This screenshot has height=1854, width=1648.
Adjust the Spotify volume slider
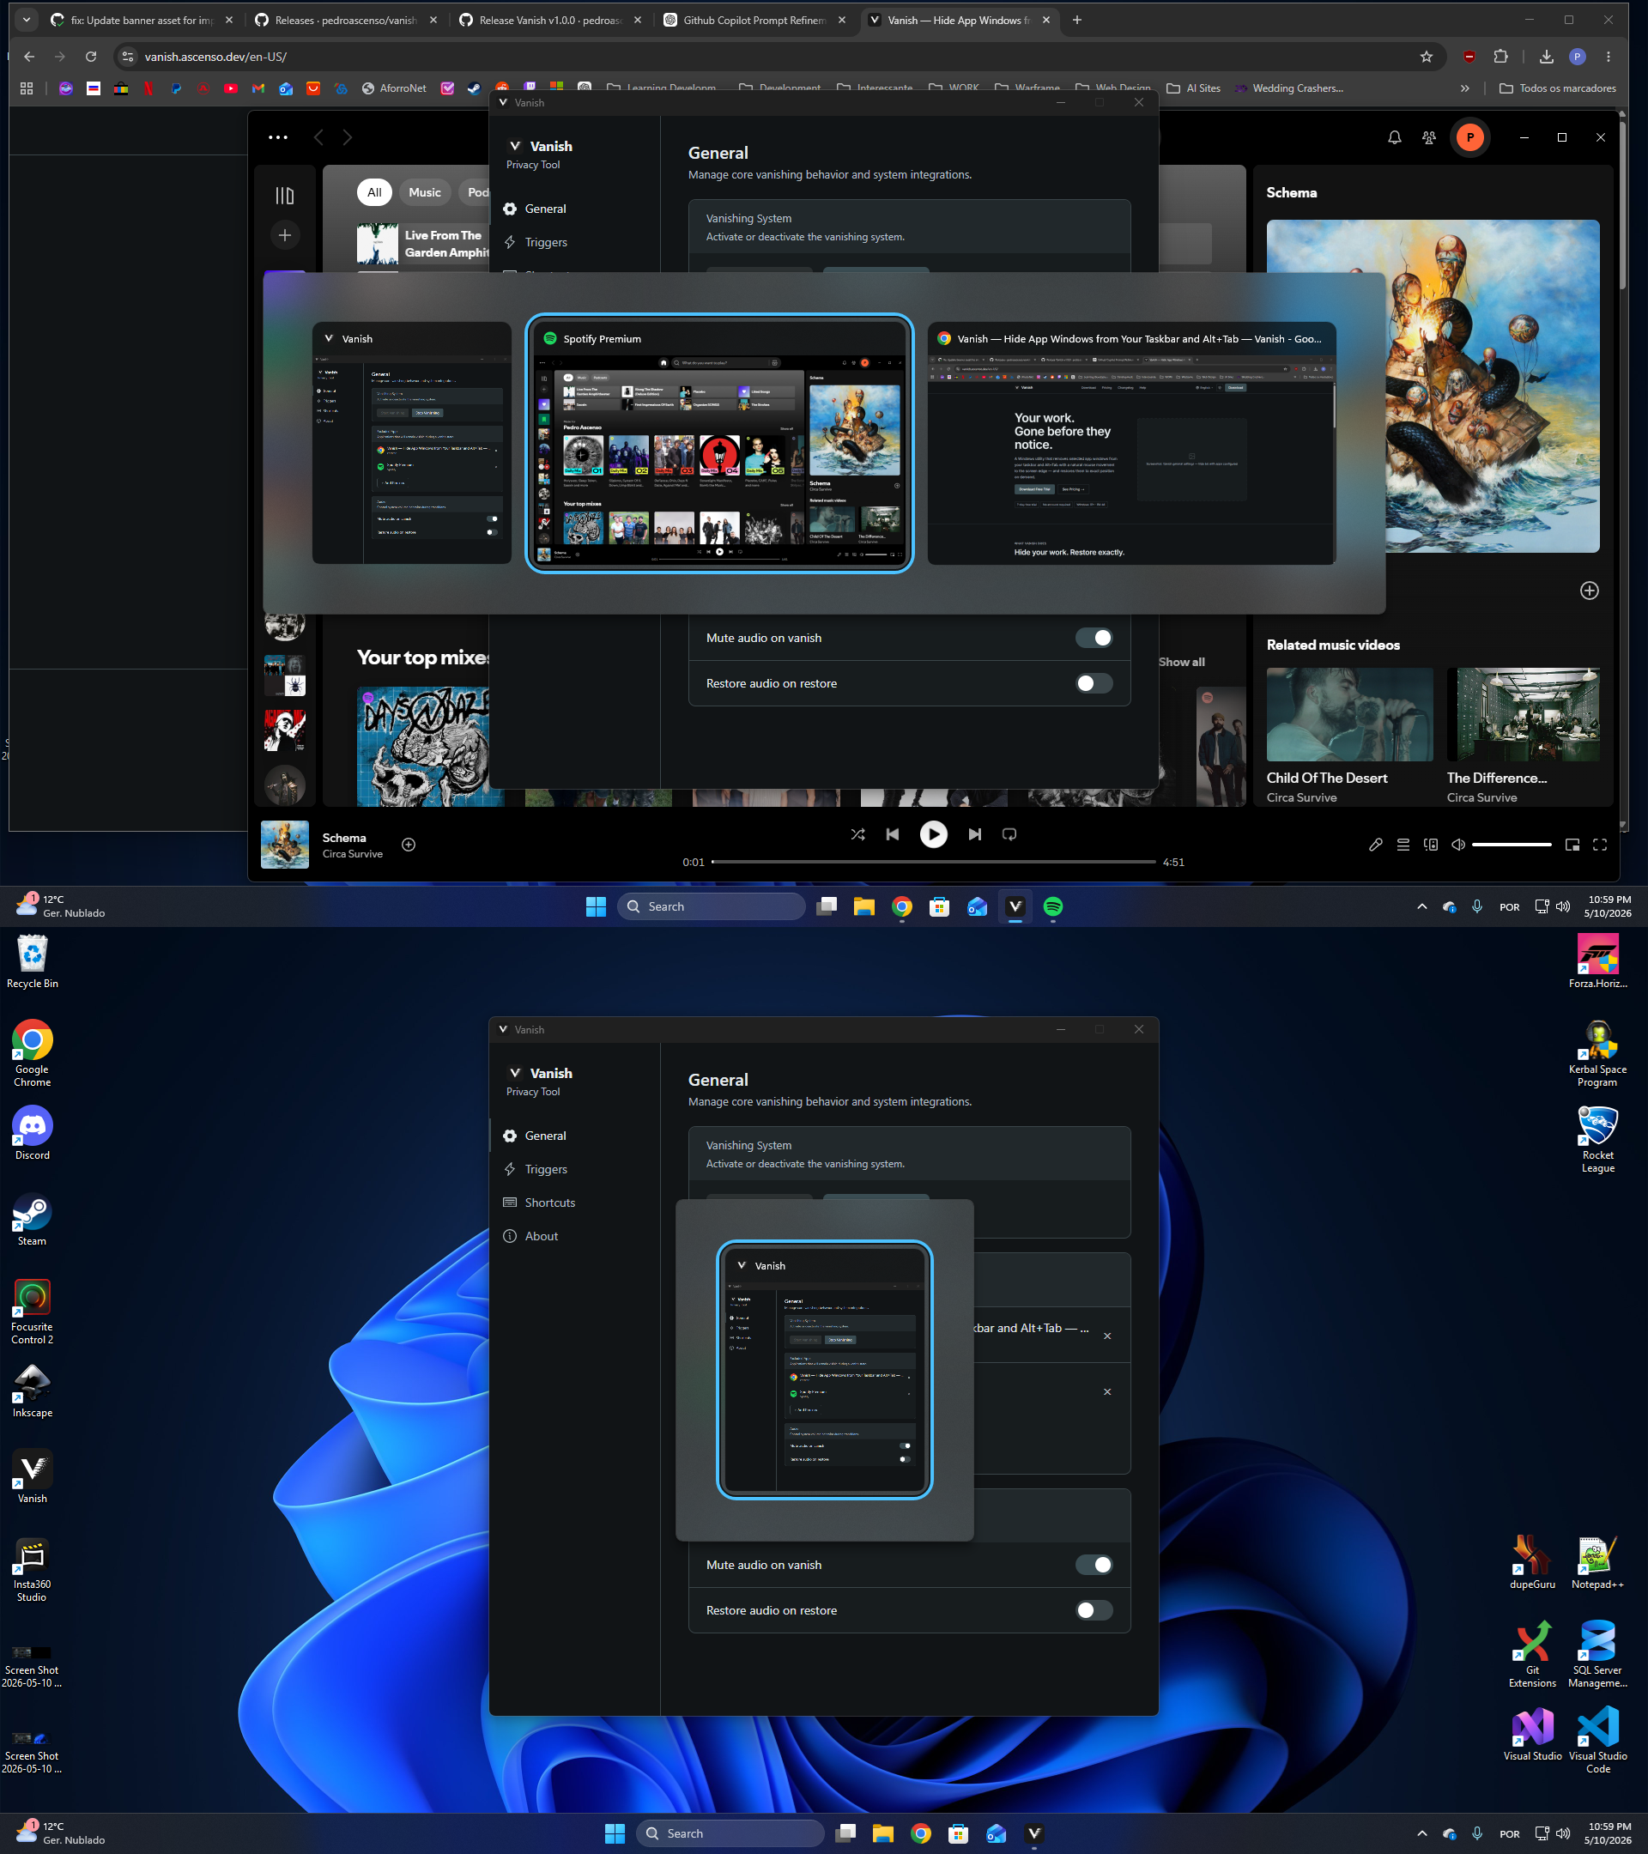tap(1511, 845)
